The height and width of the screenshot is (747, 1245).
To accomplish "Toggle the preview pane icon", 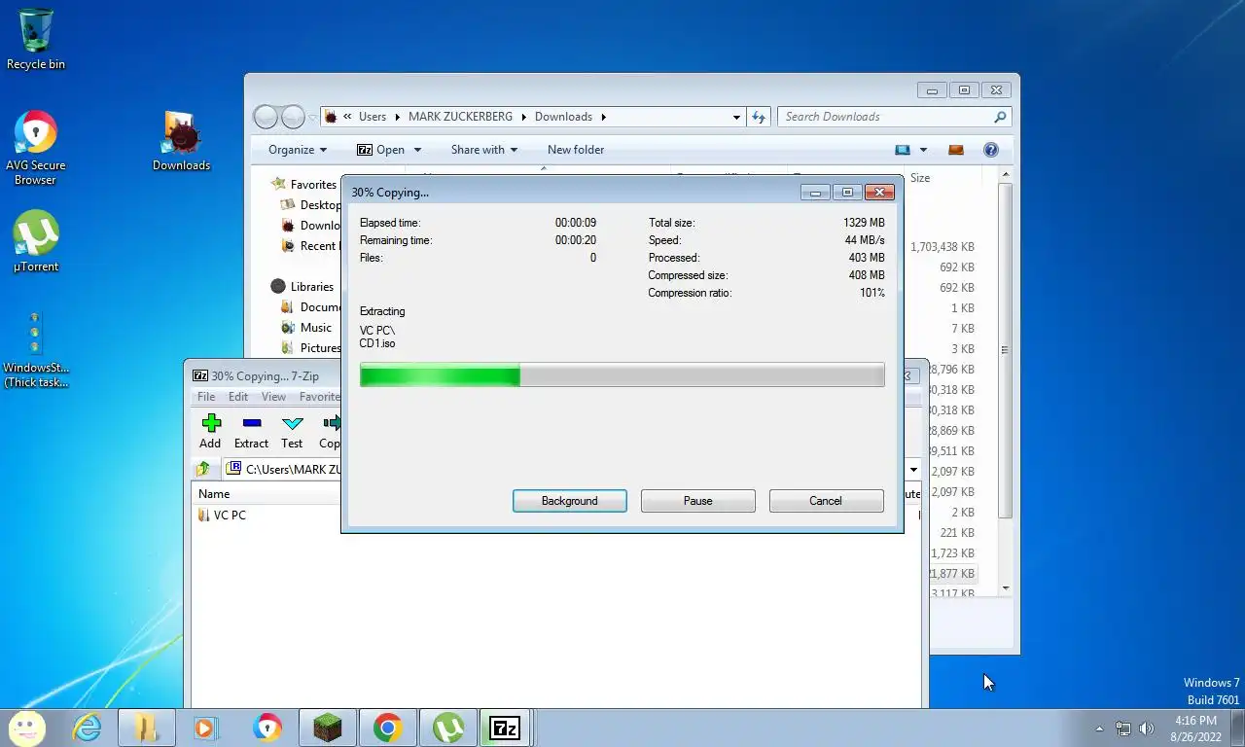I will click(956, 150).
